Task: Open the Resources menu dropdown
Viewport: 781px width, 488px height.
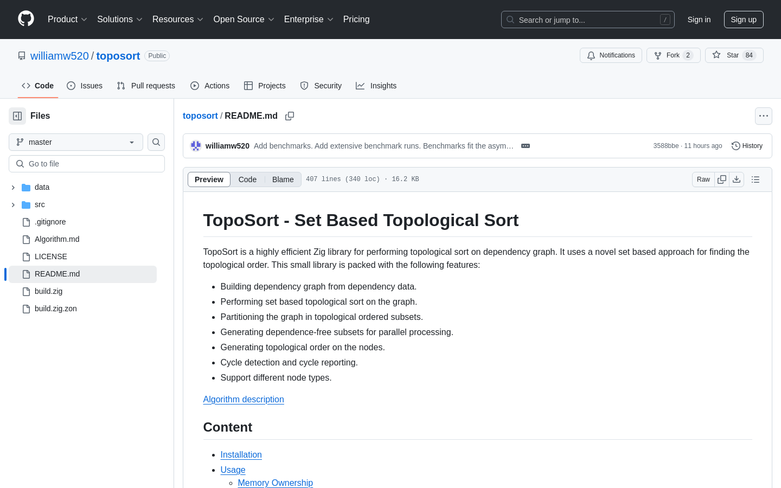Action: click(x=178, y=20)
